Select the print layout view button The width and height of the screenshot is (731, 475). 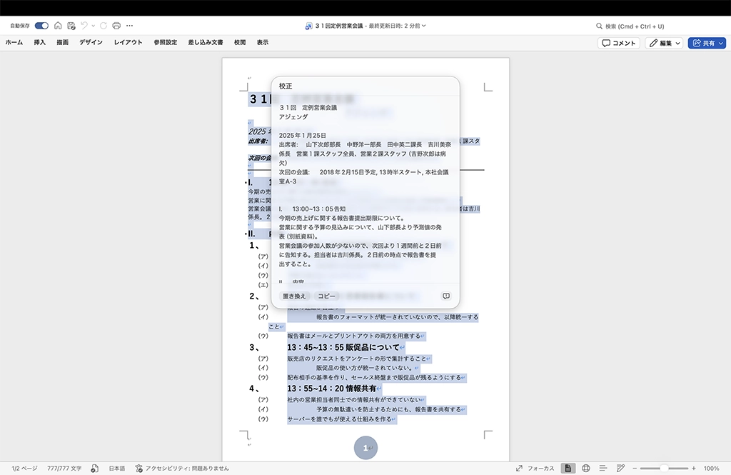tap(568, 468)
